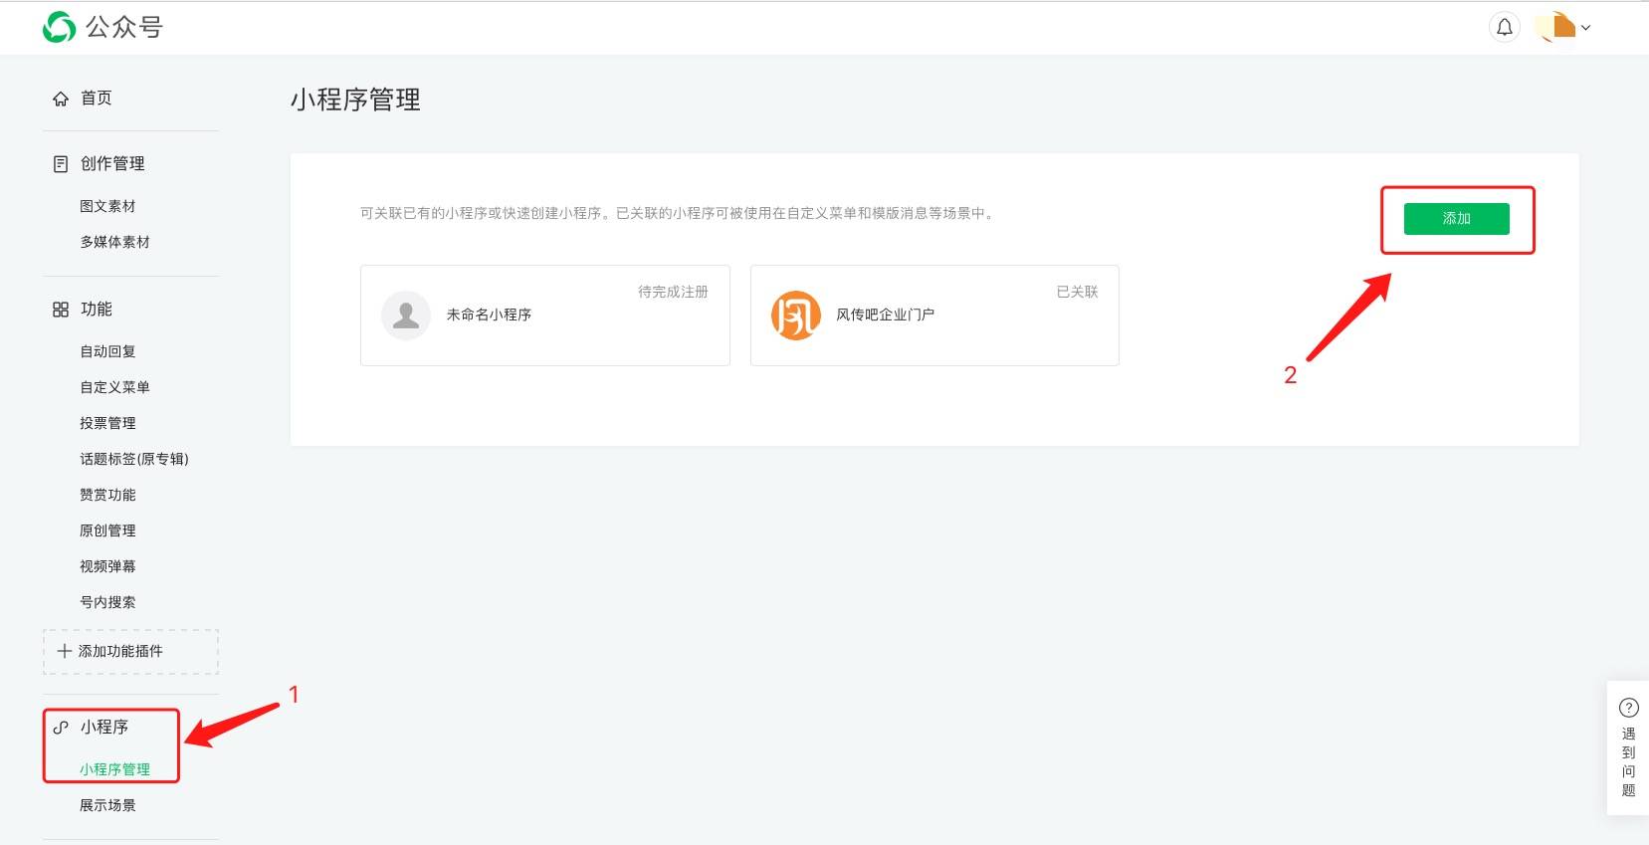Open the 未命名小程序 card
The image size is (1649, 845).
[x=545, y=316]
